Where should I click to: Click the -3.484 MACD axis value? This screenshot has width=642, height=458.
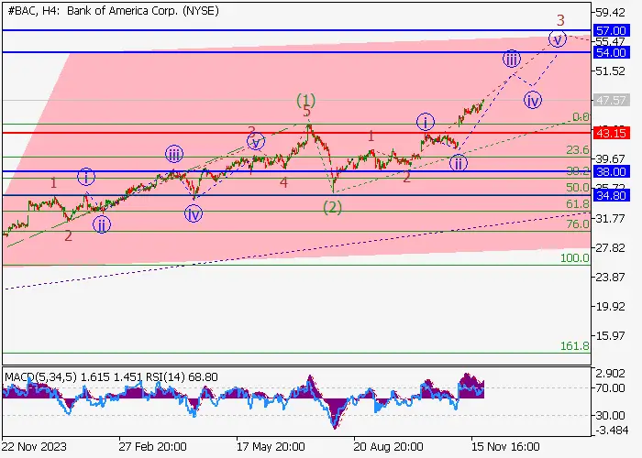[x=610, y=431]
